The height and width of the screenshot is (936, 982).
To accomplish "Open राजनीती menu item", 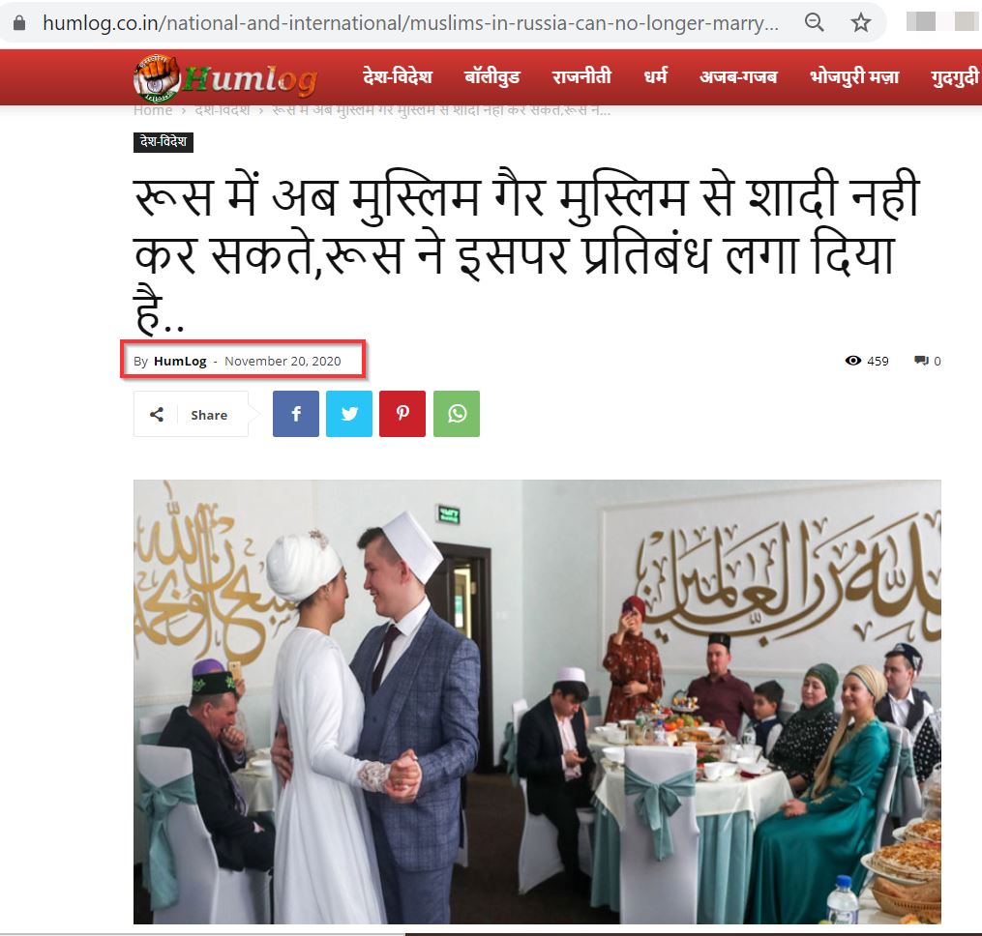I will tap(581, 77).
